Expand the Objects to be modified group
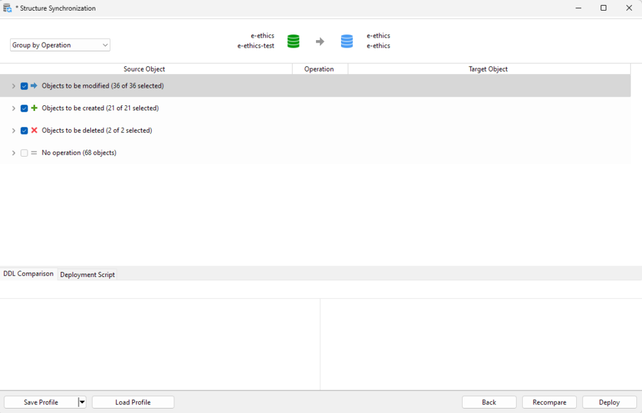 pos(14,86)
